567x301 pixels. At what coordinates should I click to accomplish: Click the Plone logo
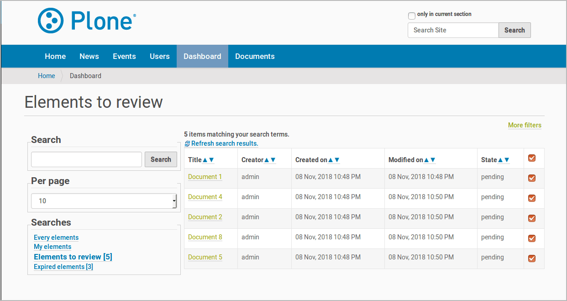point(87,21)
